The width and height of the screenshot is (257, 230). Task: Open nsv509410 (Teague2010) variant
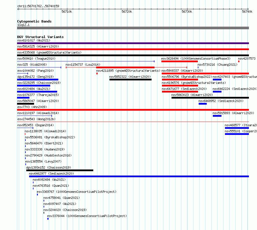(x=36, y=59)
